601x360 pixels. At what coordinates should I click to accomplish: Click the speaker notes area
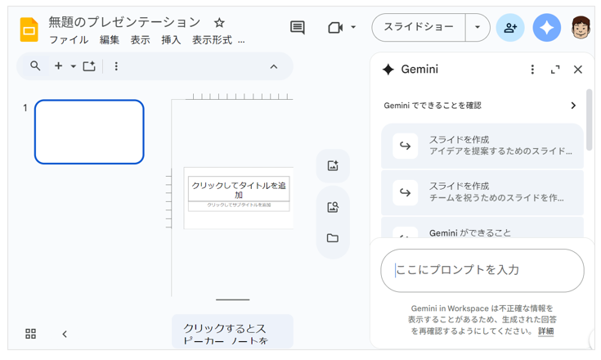point(232,331)
